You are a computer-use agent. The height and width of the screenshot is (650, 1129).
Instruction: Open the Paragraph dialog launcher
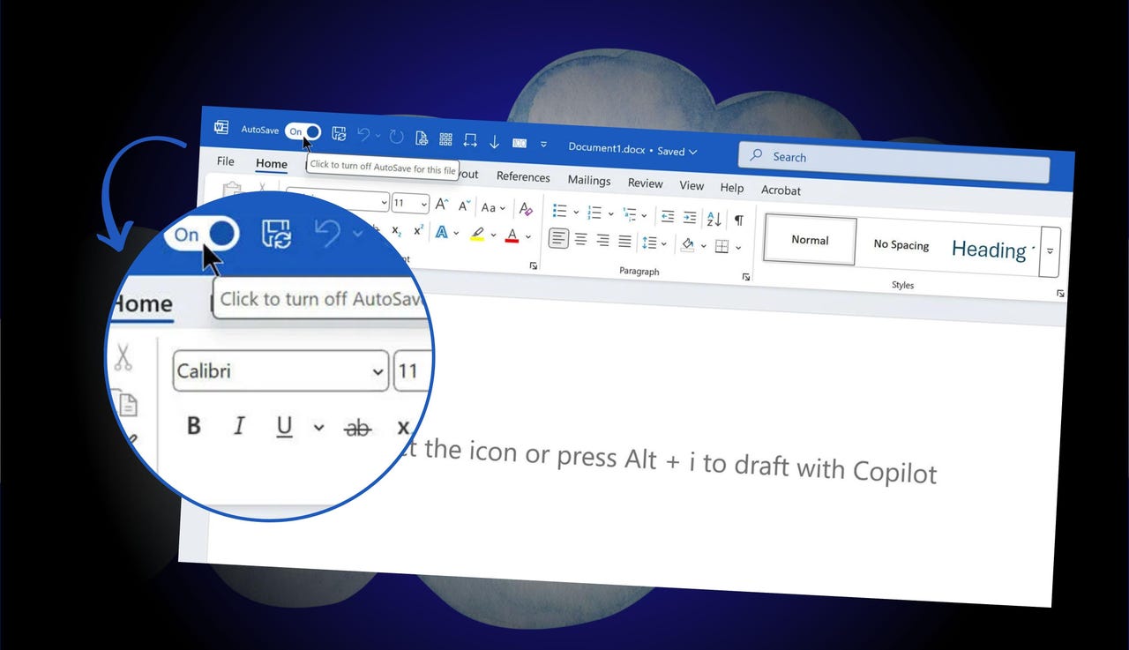pyautogui.click(x=746, y=276)
